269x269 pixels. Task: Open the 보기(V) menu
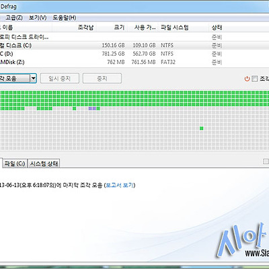38,17
